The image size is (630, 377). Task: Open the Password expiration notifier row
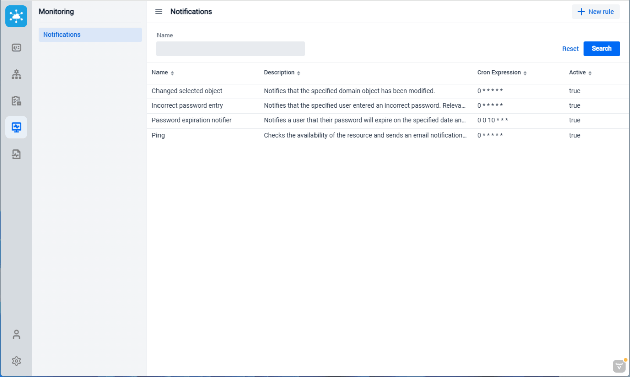(192, 120)
